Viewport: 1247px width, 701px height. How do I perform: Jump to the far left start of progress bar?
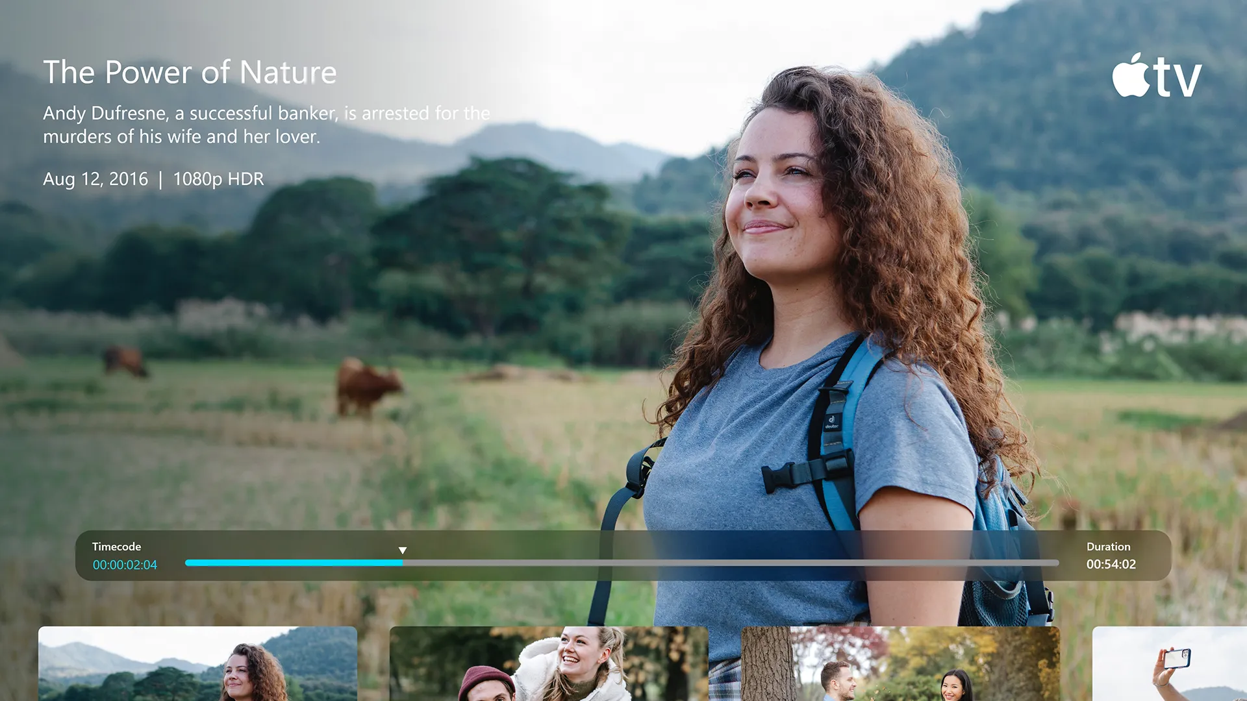click(188, 563)
